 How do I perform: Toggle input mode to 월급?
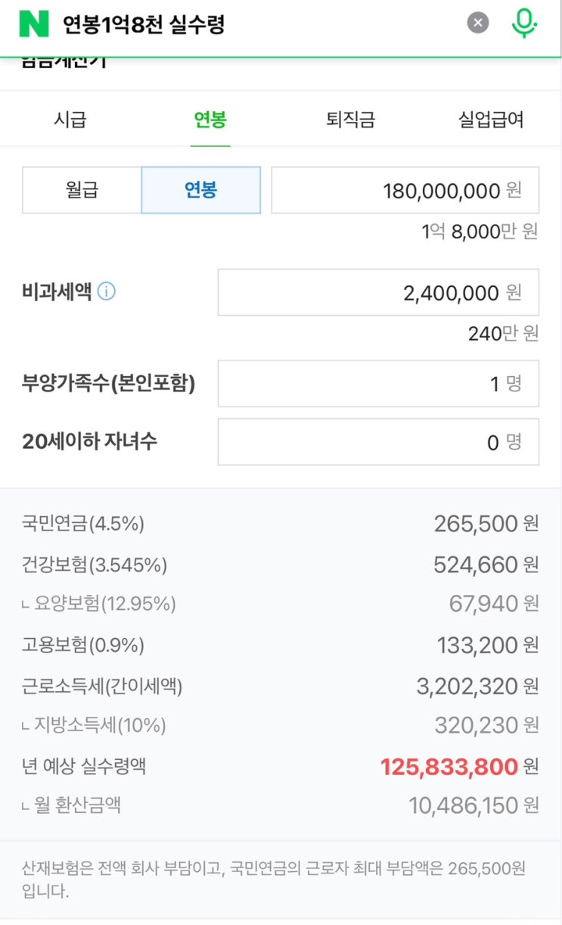[x=82, y=190]
